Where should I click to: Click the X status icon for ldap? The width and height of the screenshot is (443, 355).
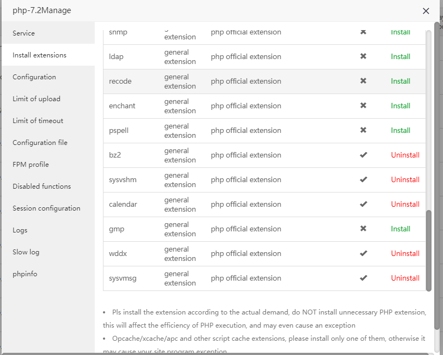point(363,56)
